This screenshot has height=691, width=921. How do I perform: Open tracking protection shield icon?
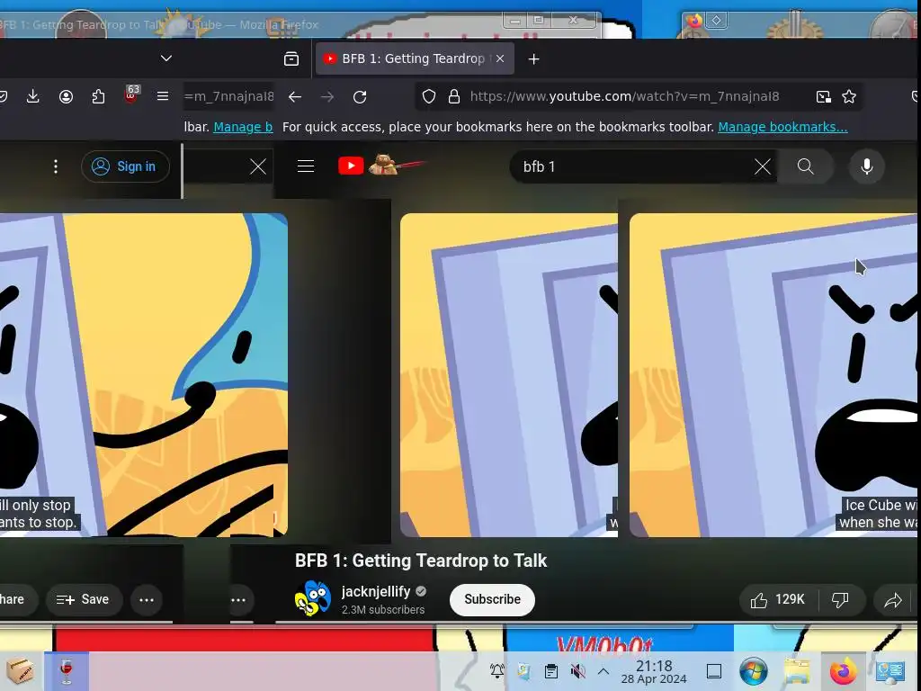[429, 96]
